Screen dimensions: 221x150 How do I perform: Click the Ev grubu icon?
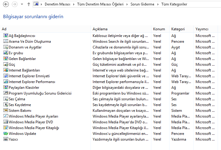click(5, 53)
